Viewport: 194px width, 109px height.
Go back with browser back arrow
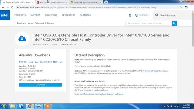click(3, 7)
